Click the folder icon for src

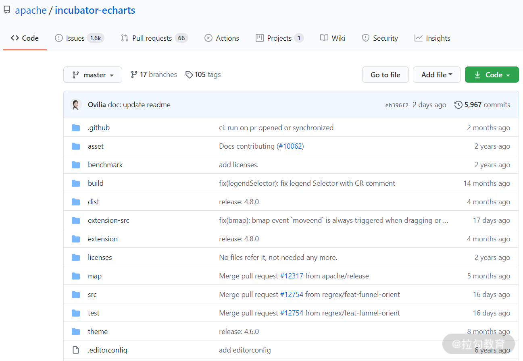(x=76, y=295)
